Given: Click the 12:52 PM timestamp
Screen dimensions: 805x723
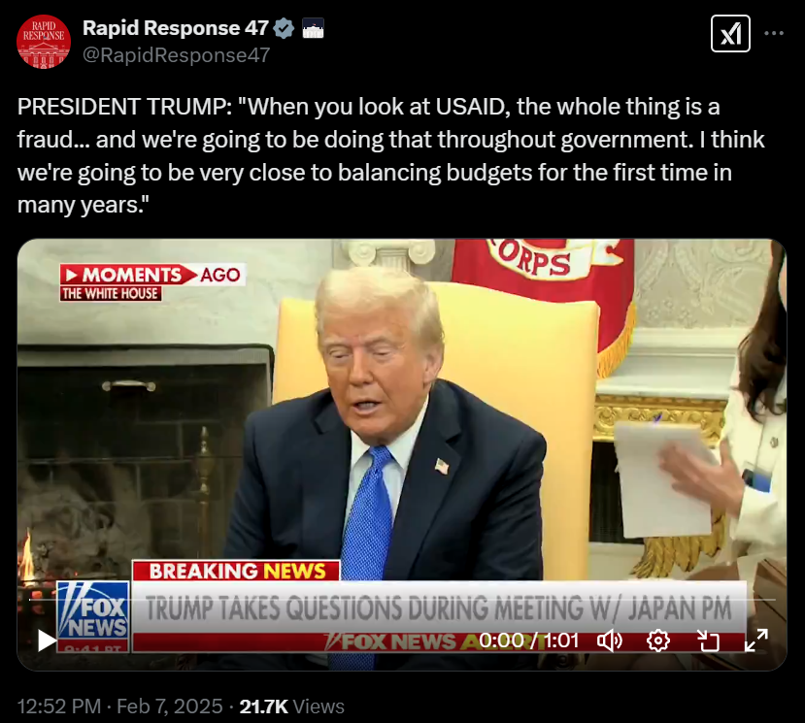Looking at the screenshot, I should click(x=59, y=707).
